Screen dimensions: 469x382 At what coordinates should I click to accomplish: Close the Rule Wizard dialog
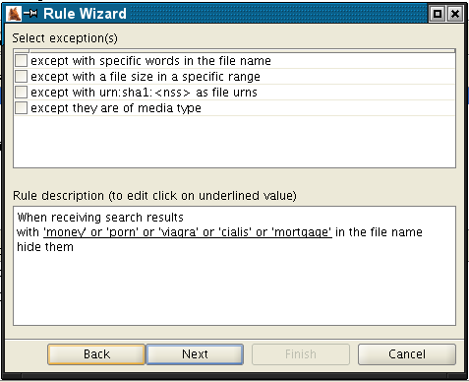click(455, 14)
